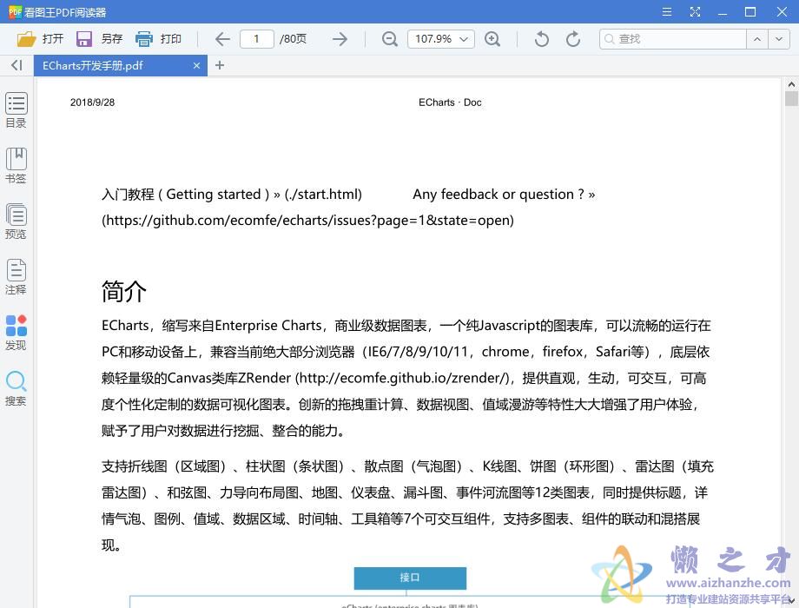
Task: Go to previous page with left arrow
Action: [222, 39]
